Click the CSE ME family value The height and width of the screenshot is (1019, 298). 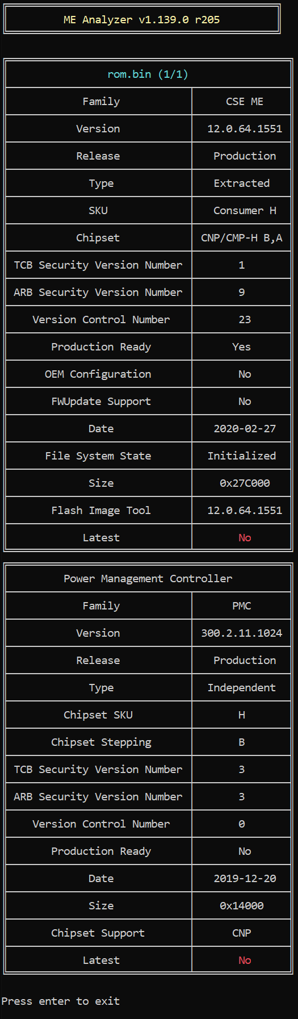245,102
